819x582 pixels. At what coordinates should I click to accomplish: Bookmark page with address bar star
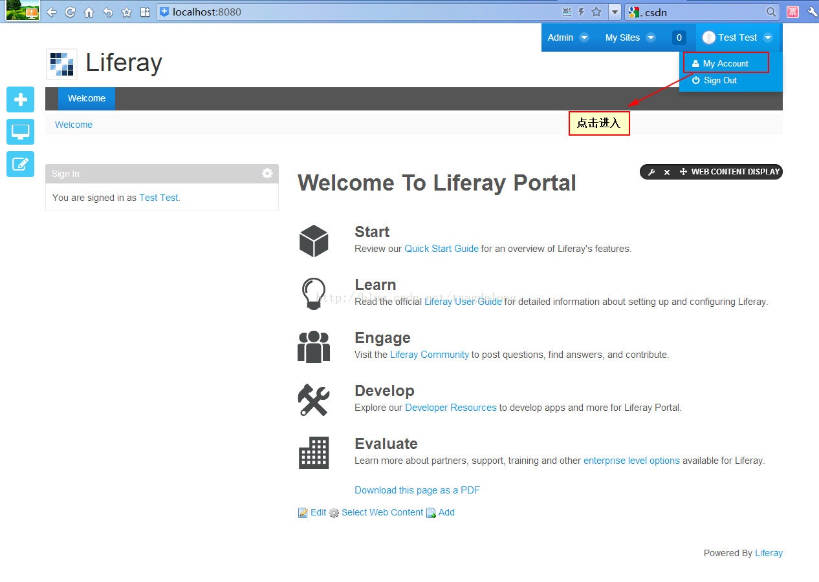tap(596, 12)
